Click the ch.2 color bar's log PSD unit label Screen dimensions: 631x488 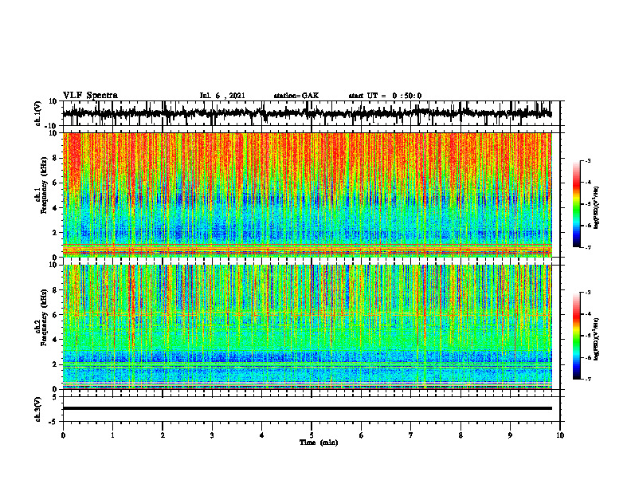tap(598, 340)
